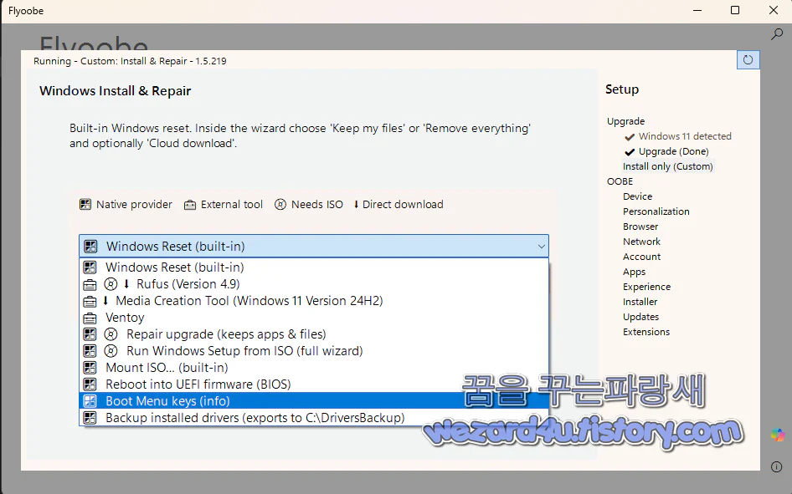Click the checkmark next to Upgrade (Done)
The width and height of the screenshot is (792, 494).
(630, 152)
